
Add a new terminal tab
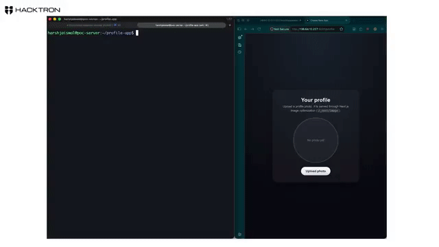(230, 25)
